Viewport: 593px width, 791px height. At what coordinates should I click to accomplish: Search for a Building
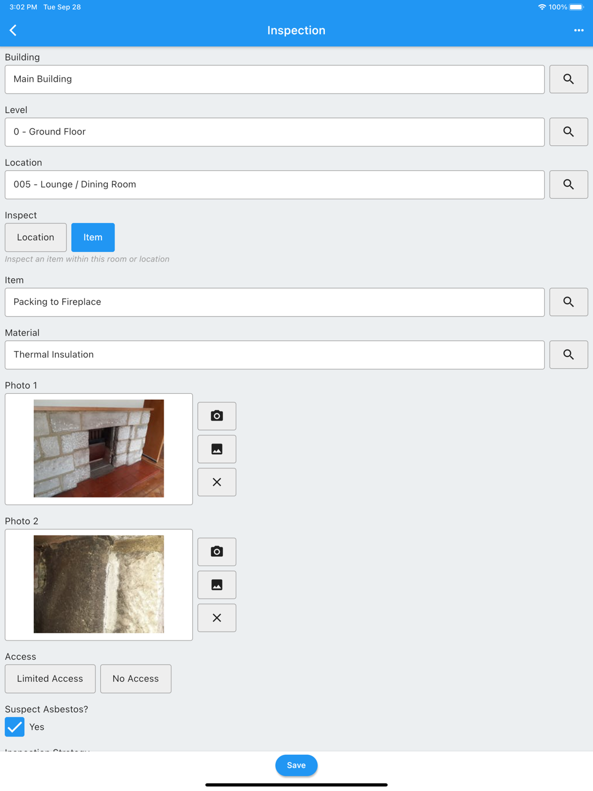click(x=569, y=79)
